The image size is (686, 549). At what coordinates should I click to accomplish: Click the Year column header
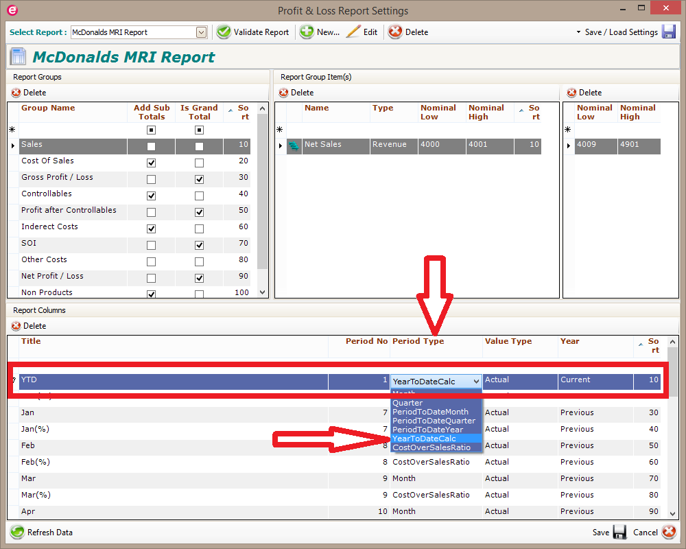coord(596,345)
